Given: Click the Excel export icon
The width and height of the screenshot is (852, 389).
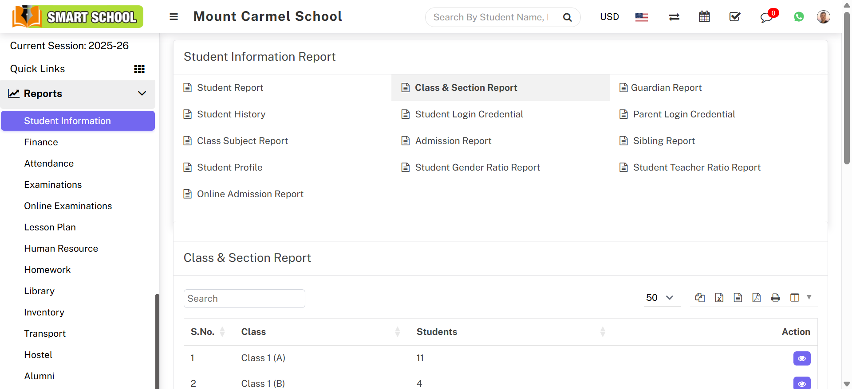Looking at the screenshot, I should (x=719, y=298).
